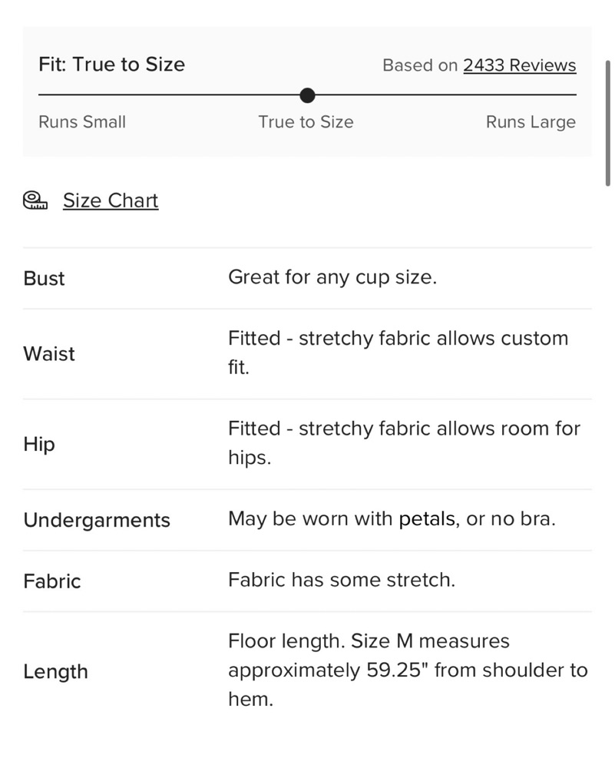615x768 pixels.
Task: Click the Runs Small label
Action: pos(82,122)
